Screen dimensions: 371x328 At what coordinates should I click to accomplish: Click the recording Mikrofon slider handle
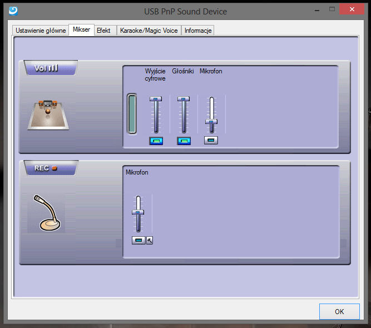coord(138,212)
